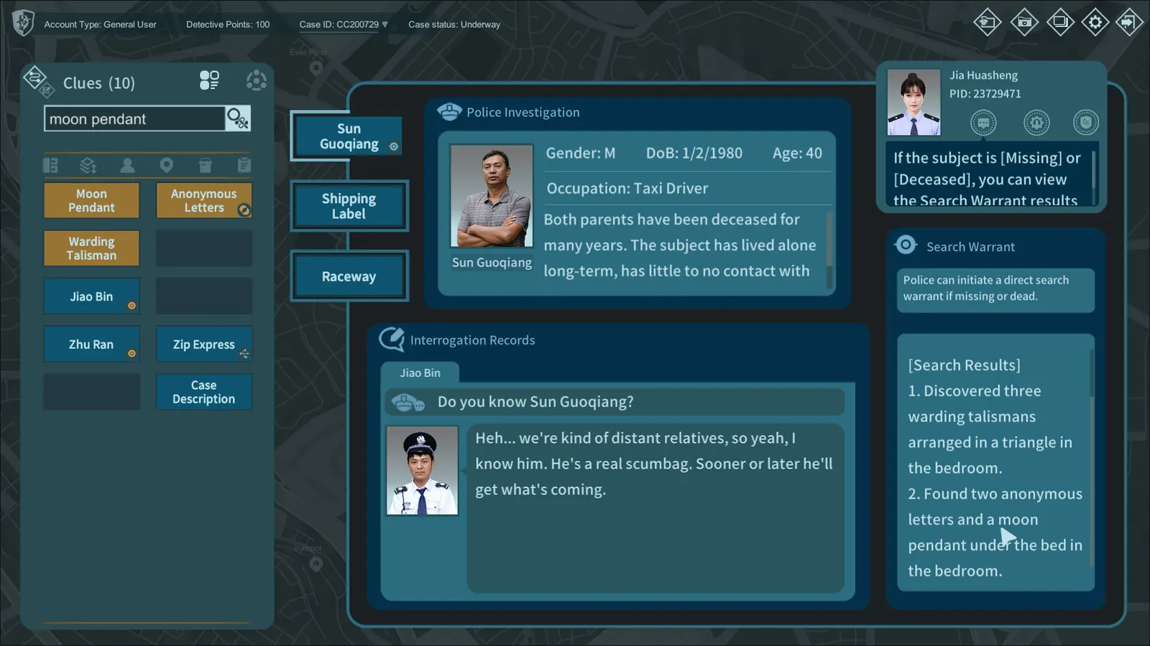Select the Moon Pendant clue
The width and height of the screenshot is (1150, 646).
pos(91,200)
